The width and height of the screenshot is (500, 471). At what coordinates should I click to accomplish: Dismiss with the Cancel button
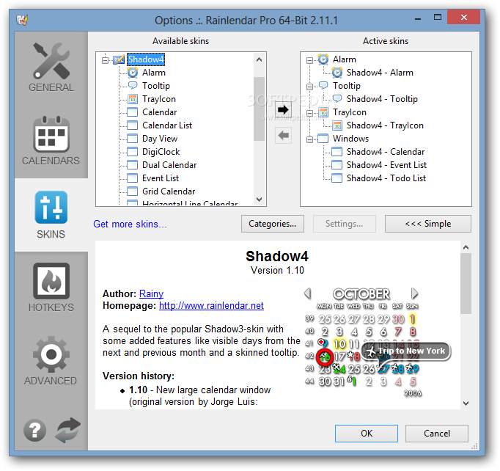436,434
